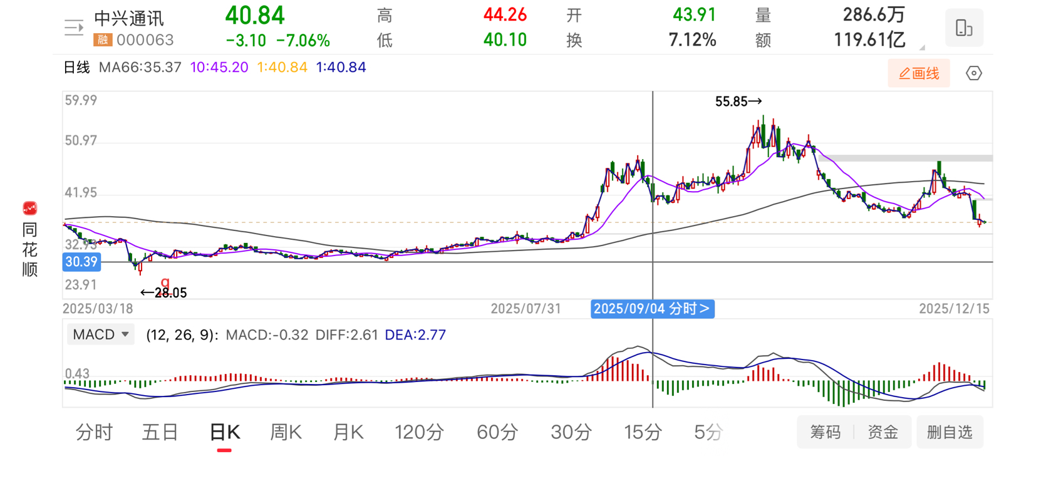Switch to 分时 intraday tab

94,432
